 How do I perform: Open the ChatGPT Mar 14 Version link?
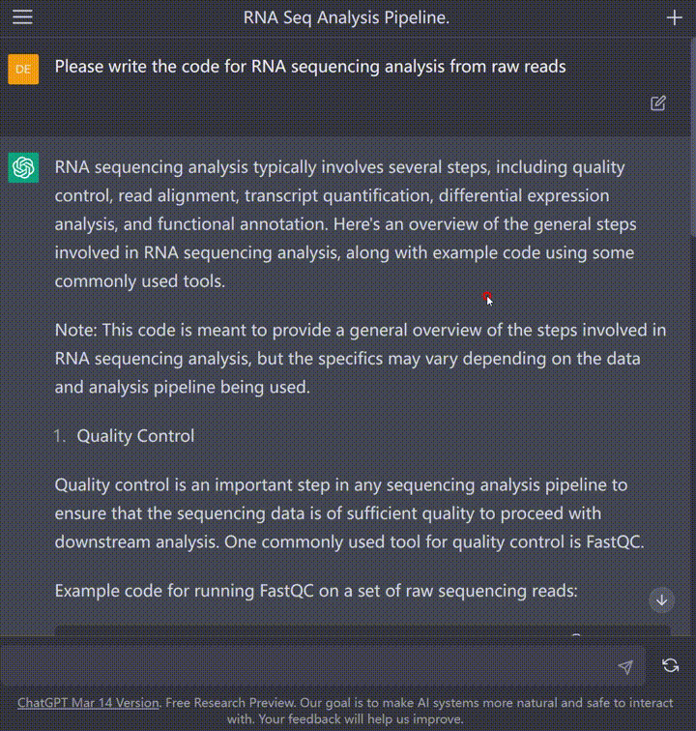point(88,703)
